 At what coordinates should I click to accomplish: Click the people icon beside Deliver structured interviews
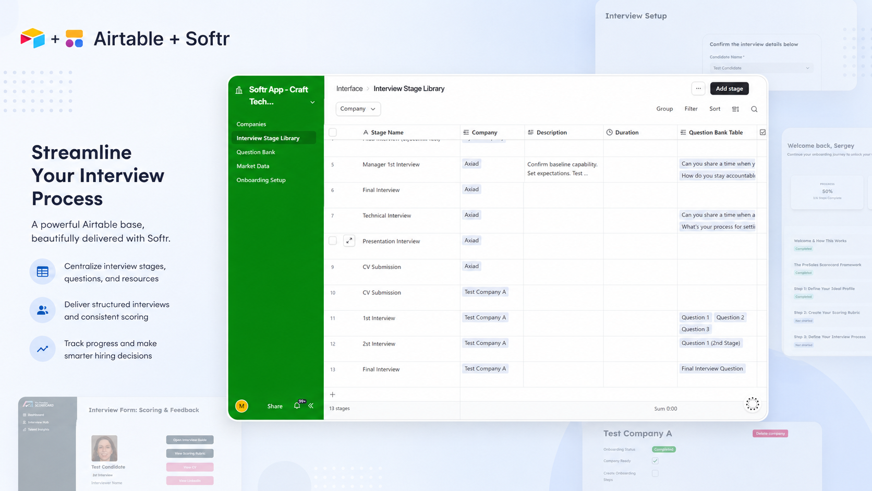pos(43,310)
